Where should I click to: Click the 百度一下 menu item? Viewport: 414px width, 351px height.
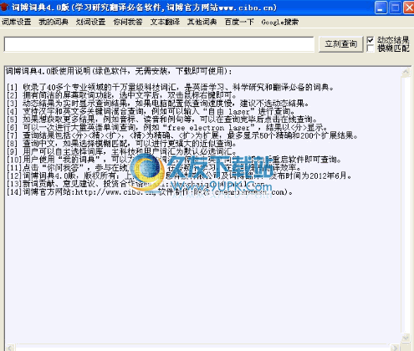pos(239,22)
